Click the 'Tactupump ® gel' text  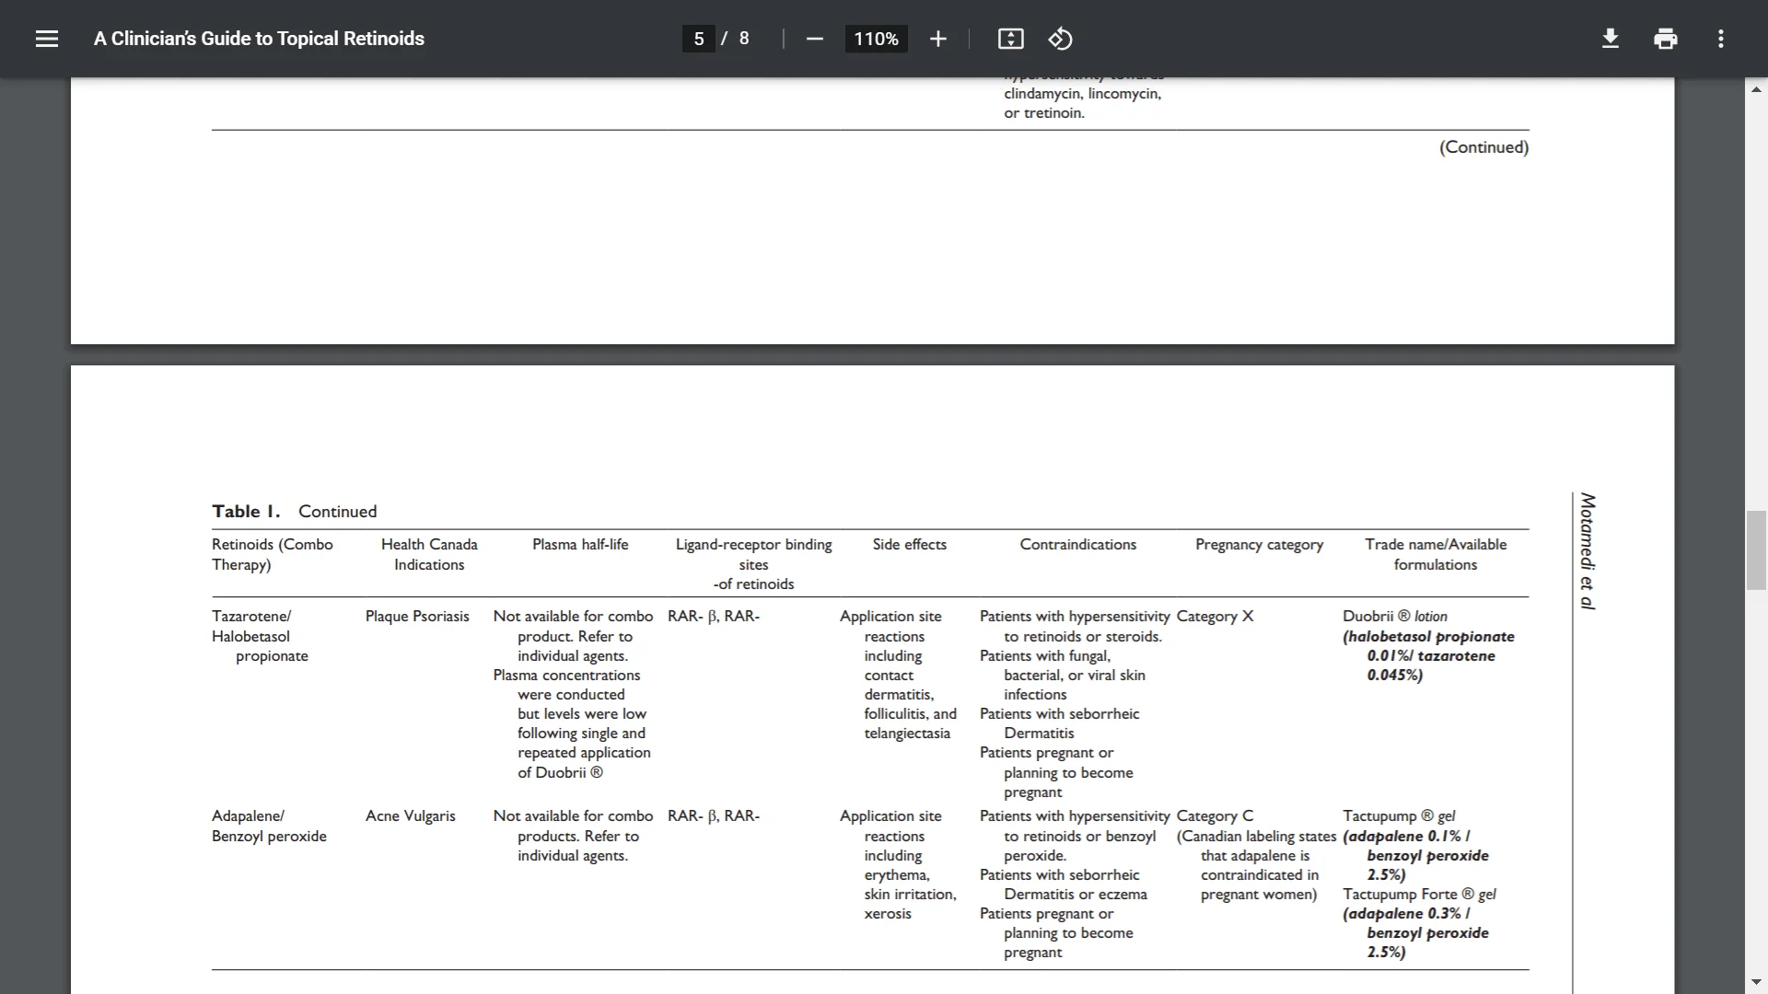coord(1399,816)
